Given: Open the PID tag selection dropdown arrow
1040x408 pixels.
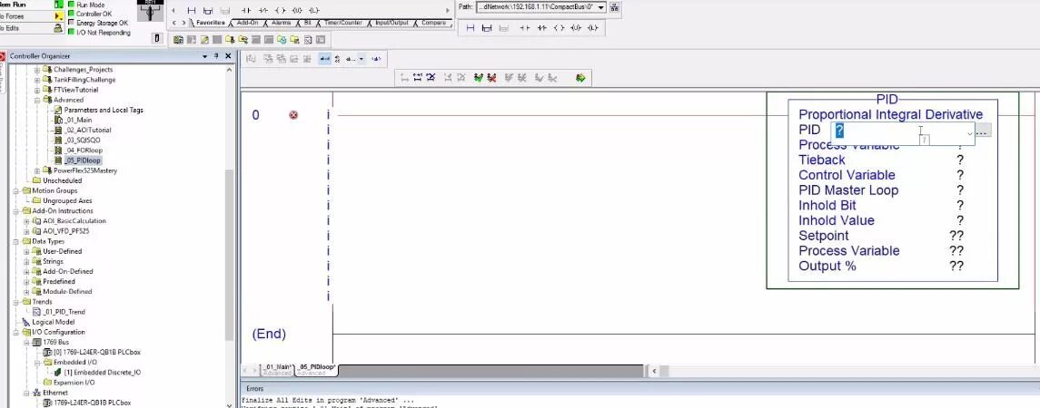Looking at the screenshot, I should tap(970, 133).
